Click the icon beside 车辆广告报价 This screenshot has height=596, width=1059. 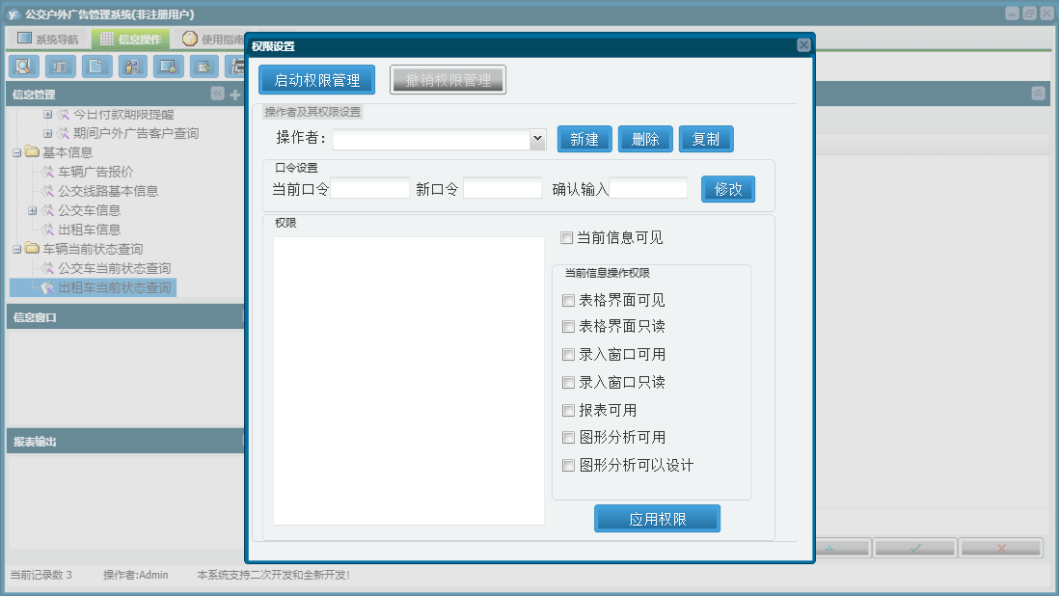[47, 172]
